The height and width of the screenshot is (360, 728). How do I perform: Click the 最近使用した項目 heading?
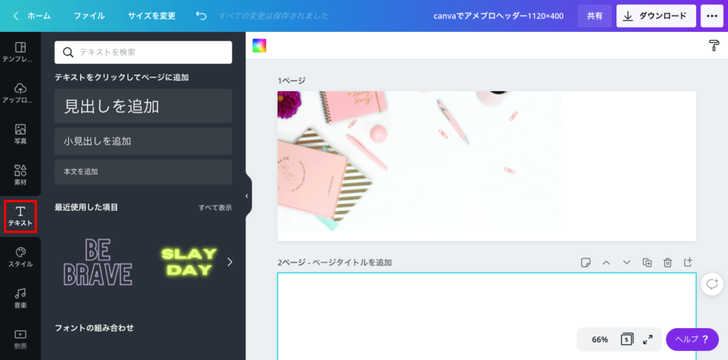pyautogui.click(x=86, y=207)
